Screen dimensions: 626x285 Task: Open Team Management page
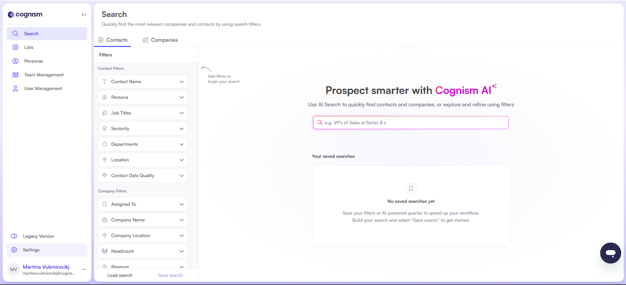pyautogui.click(x=44, y=75)
